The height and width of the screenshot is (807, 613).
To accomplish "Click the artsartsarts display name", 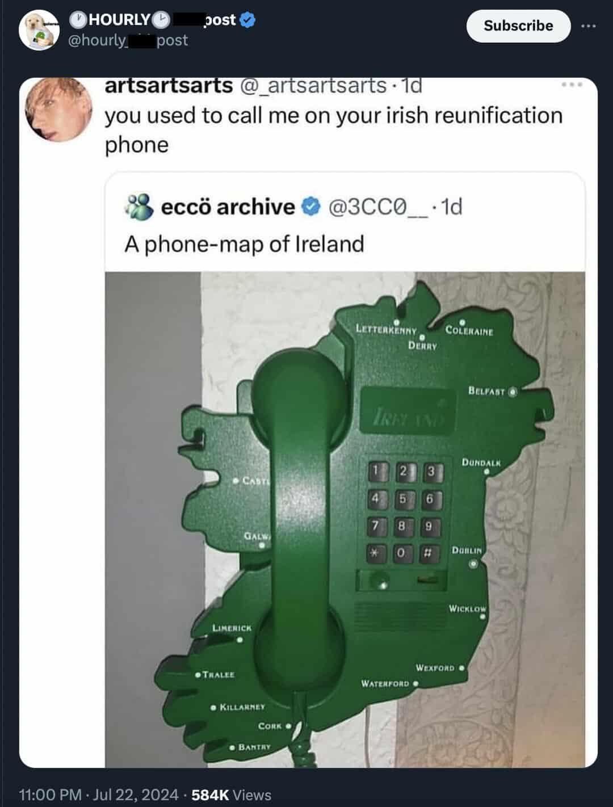I will (169, 85).
